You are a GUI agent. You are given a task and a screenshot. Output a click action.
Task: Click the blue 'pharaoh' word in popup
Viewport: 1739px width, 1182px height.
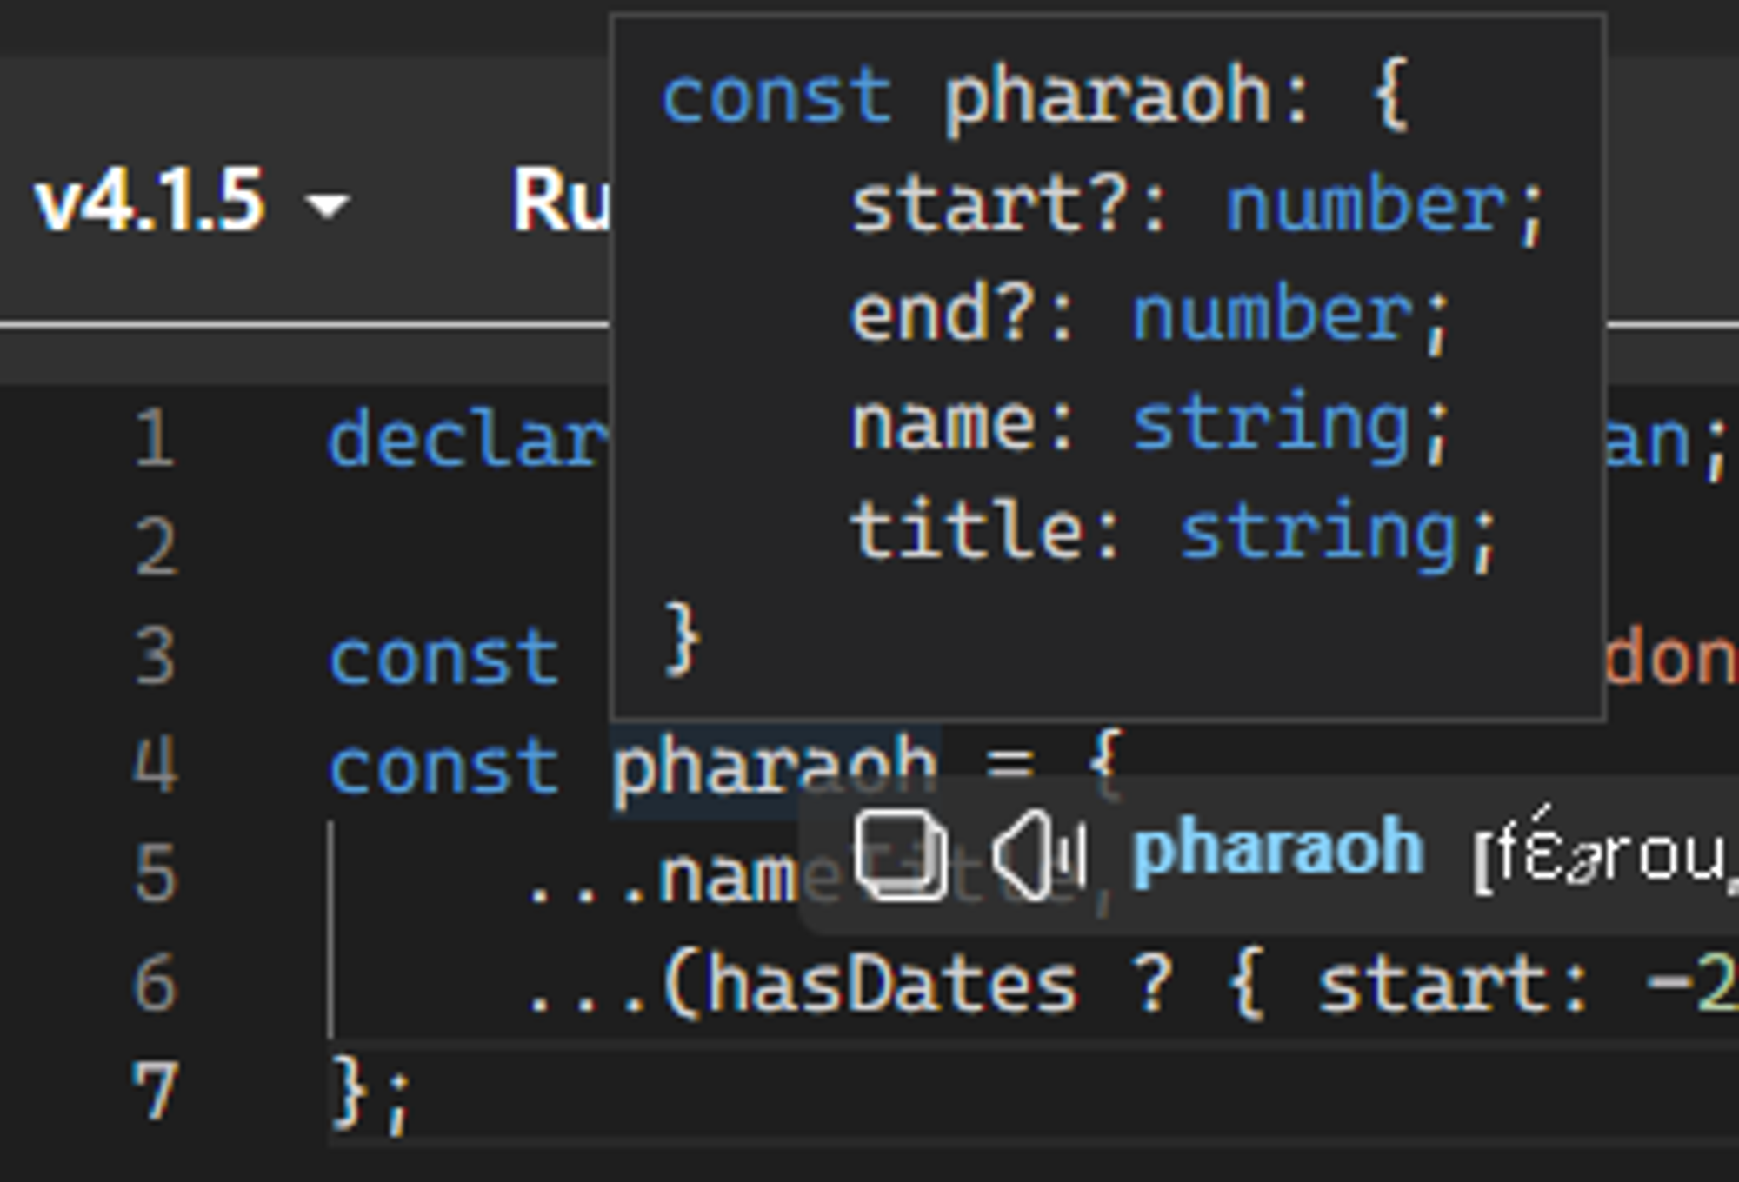(x=1278, y=848)
